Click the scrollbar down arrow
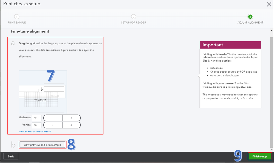 click(272, 150)
